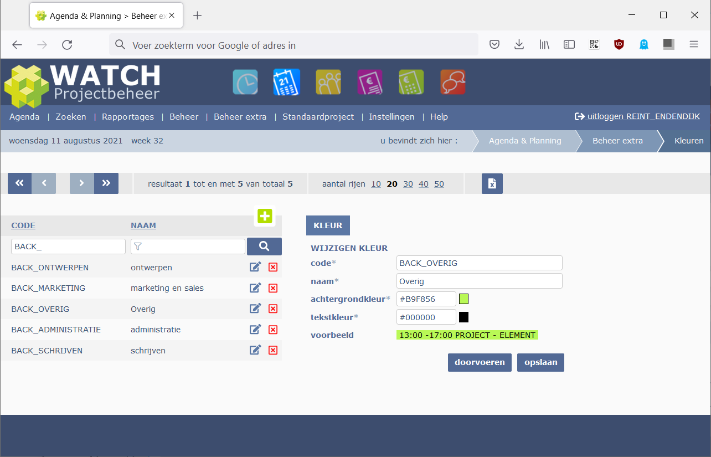
Task: Delete the BACK_ADMINISTRATIE row
Action: (x=273, y=330)
